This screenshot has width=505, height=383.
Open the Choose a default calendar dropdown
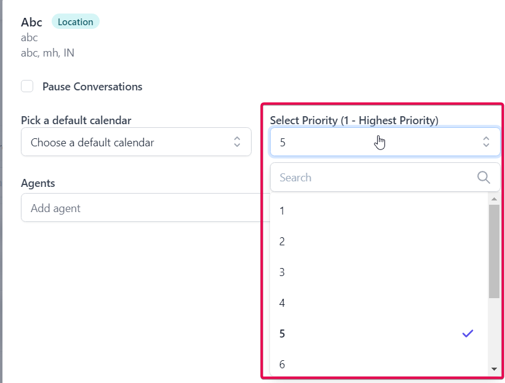pos(135,143)
